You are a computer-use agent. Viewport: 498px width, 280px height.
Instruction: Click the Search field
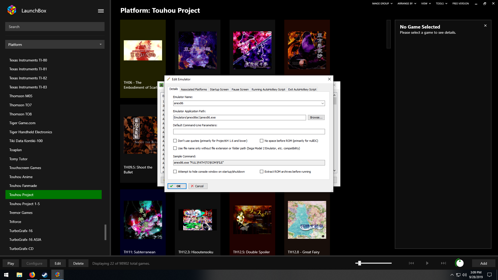[55, 26]
